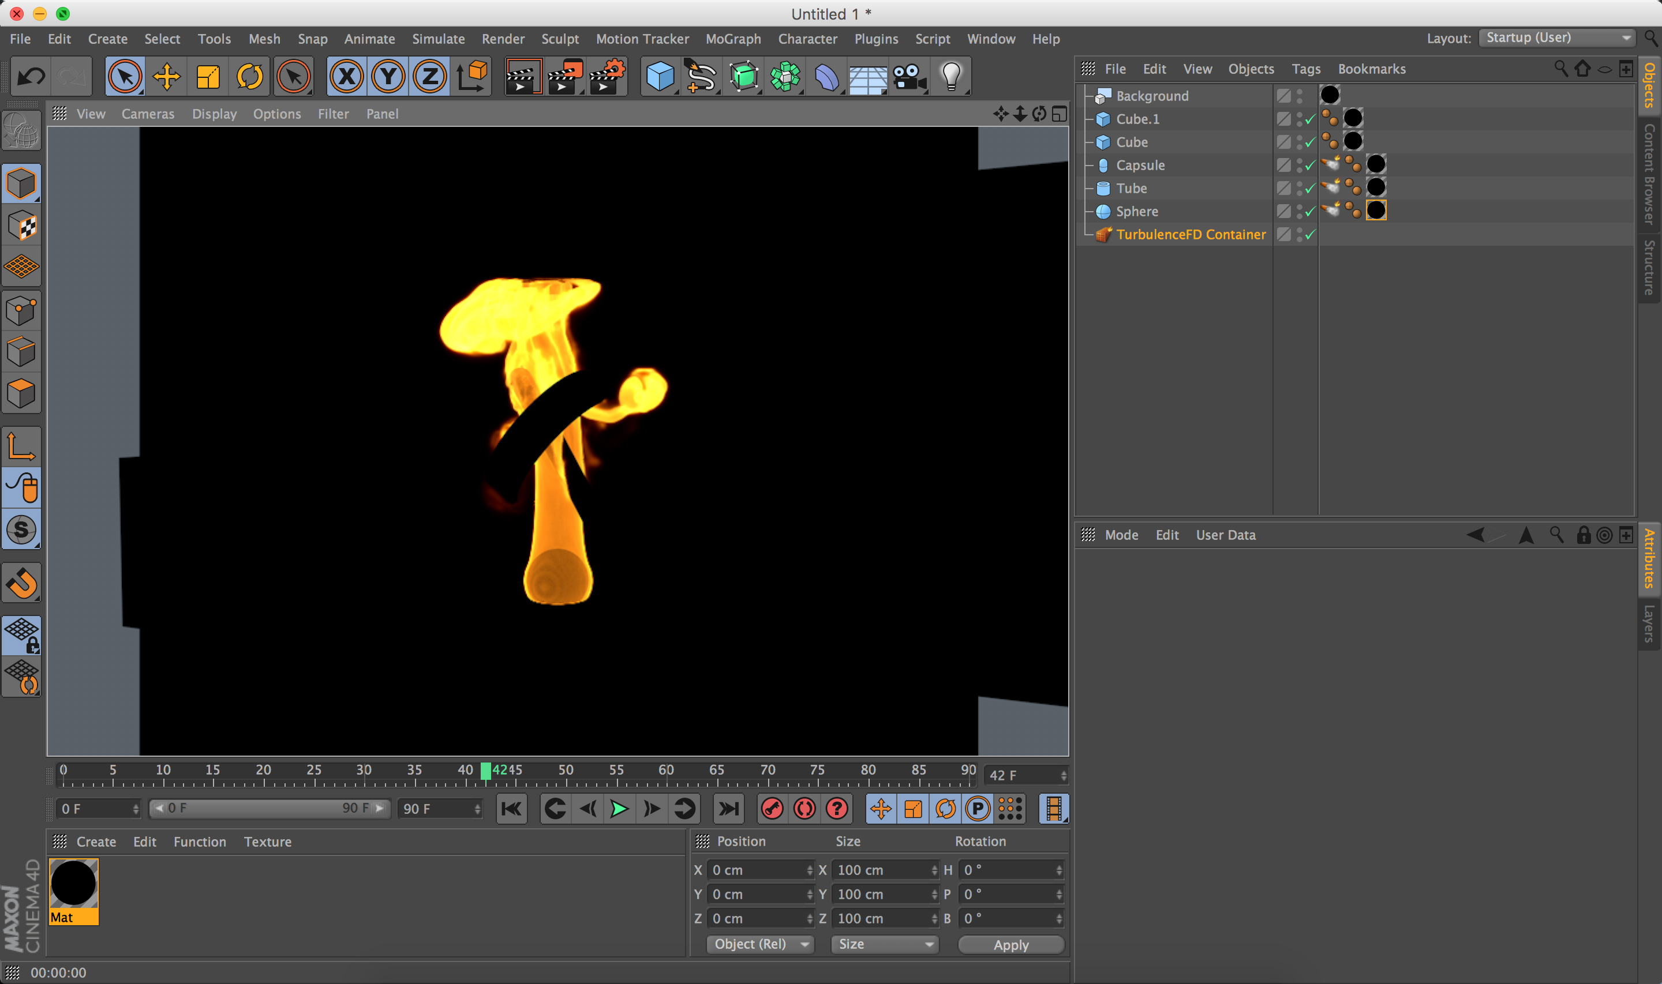Screen dimensions: 1662x984
Task: Switch to Model mode in left toolbar
Action: 21,183
